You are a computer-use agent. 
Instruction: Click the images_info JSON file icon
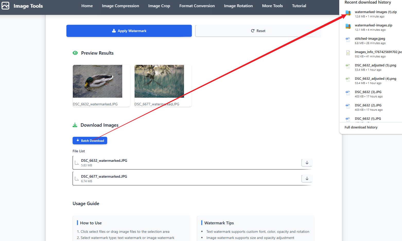coord(348,53)
